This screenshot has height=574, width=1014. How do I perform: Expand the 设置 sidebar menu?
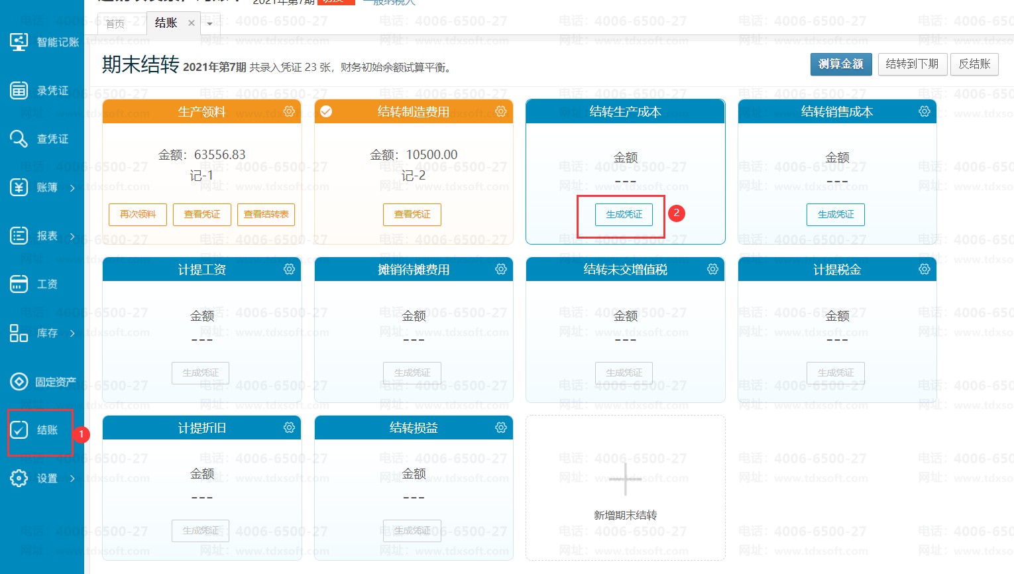click(x=72, y=479)
